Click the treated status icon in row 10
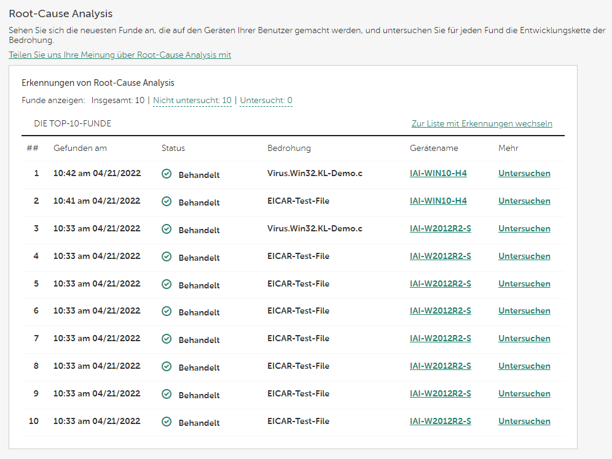 pos(167,420)
